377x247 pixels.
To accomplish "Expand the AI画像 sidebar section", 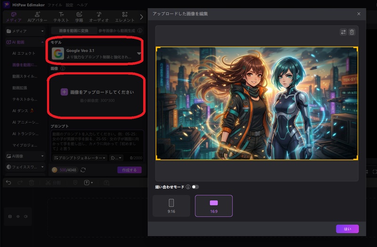I will 25,156.
